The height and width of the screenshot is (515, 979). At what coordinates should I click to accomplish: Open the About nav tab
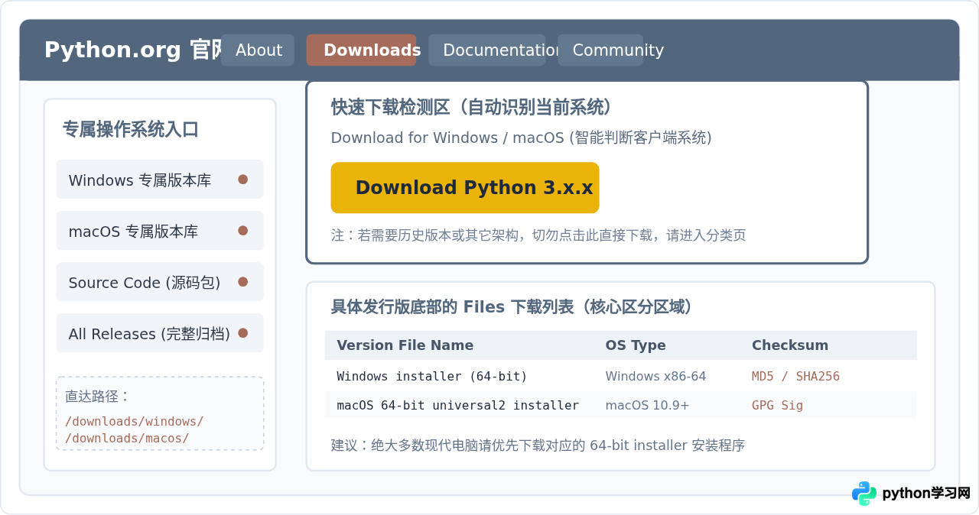coord(258,50)
